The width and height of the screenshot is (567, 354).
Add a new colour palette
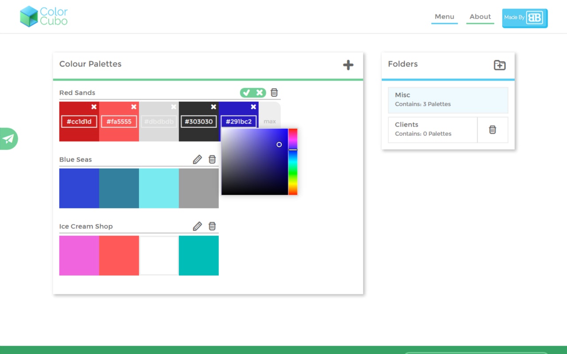pos(349,65)
